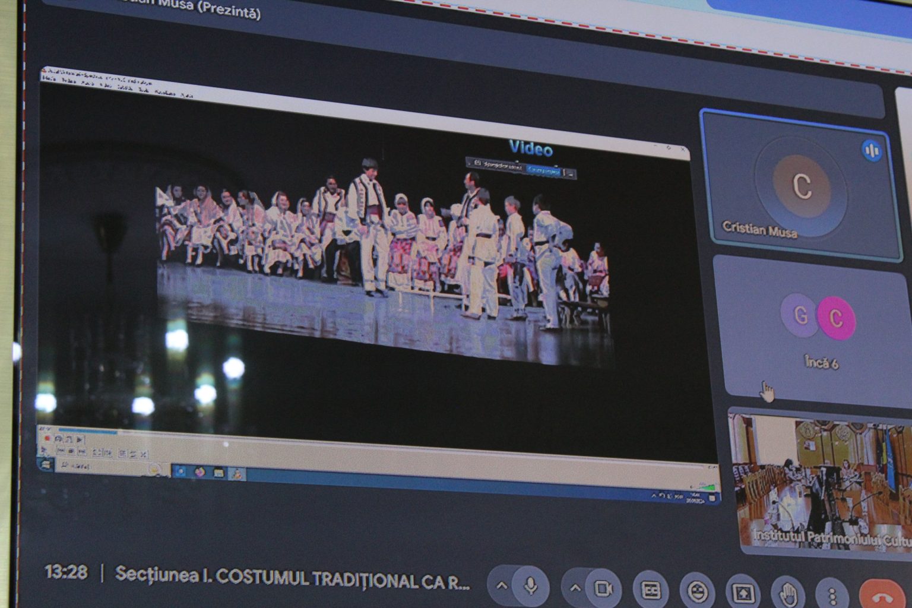Raise your hand in the meeting

[x=788, y=593]
